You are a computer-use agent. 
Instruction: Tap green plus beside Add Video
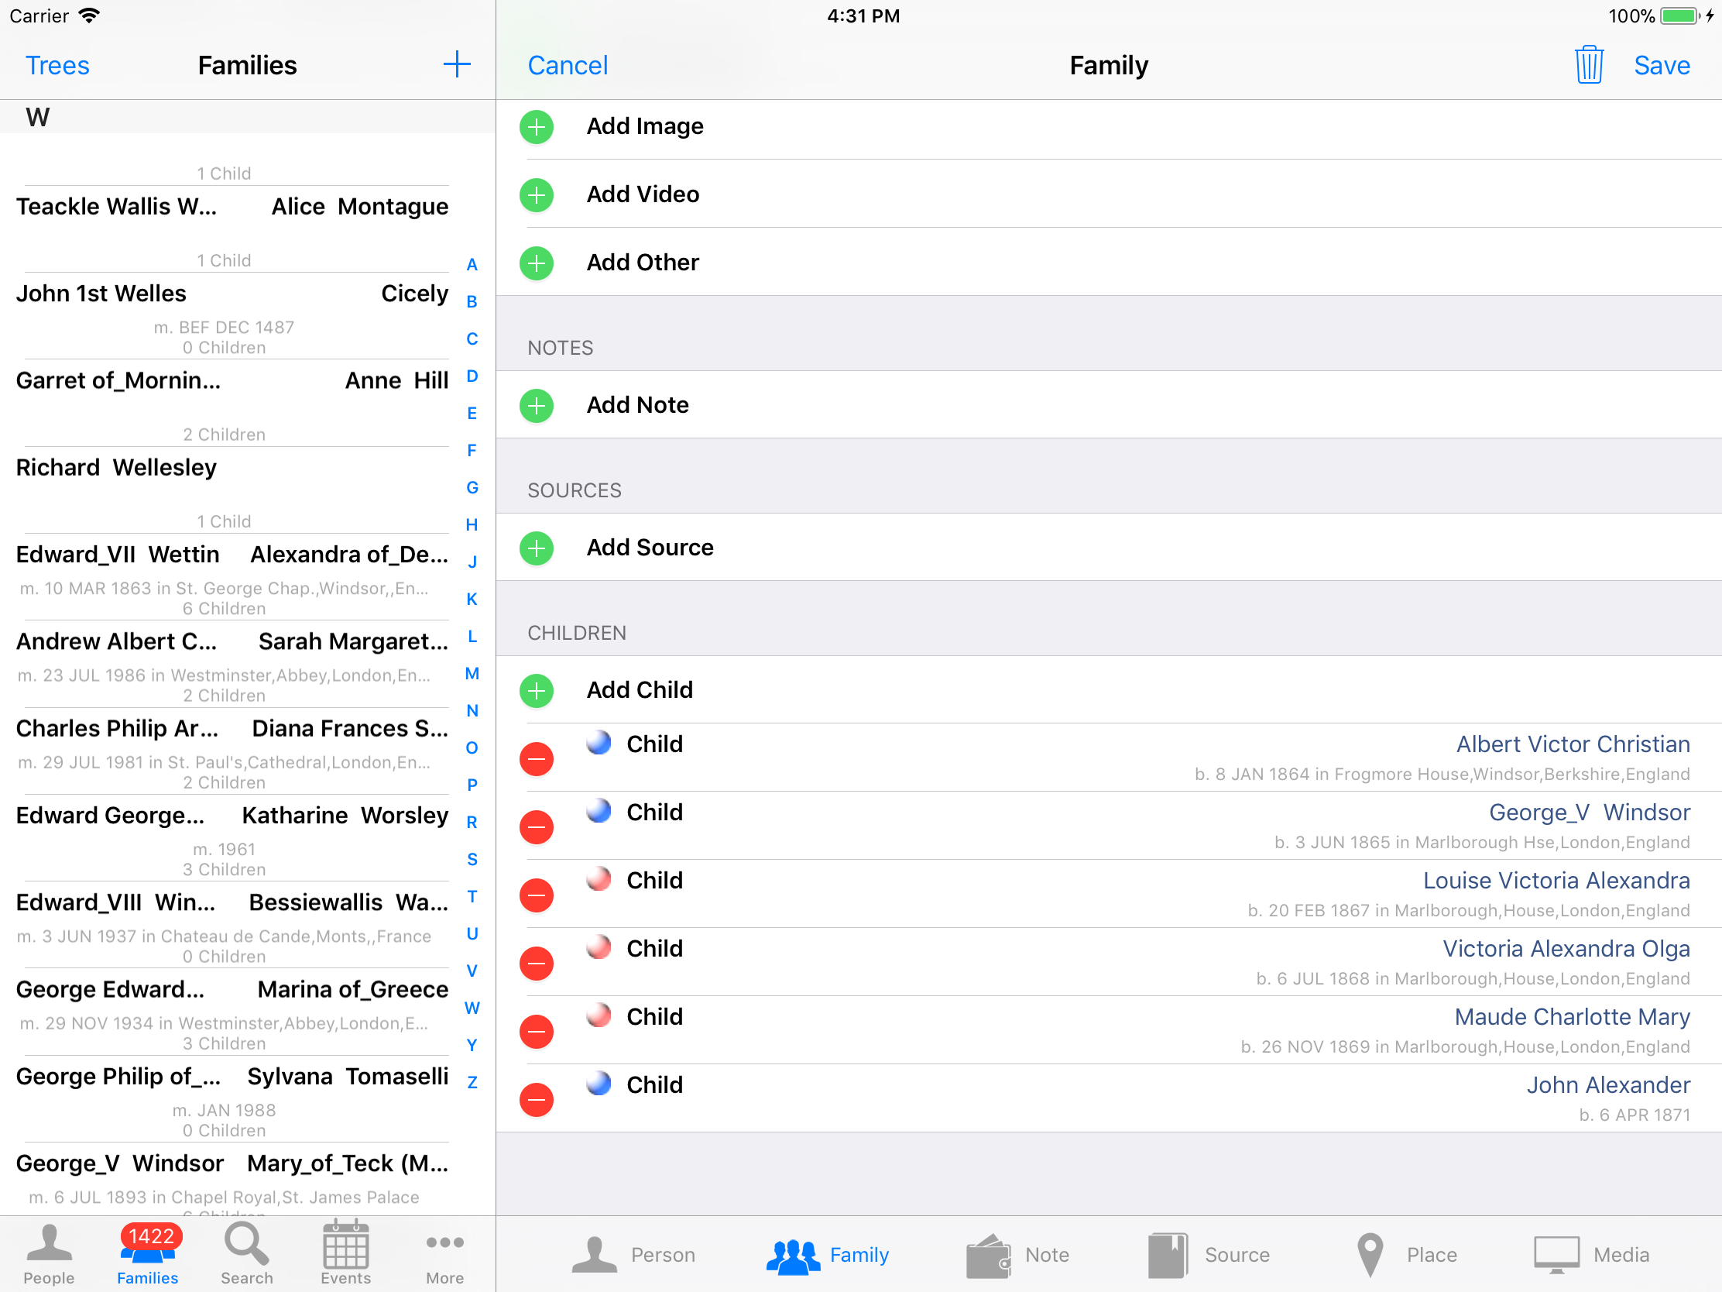537,194
